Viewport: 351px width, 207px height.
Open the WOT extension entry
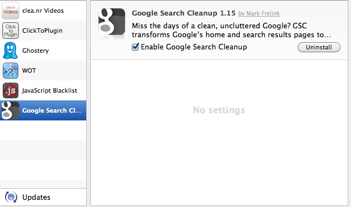pos(43,70)
